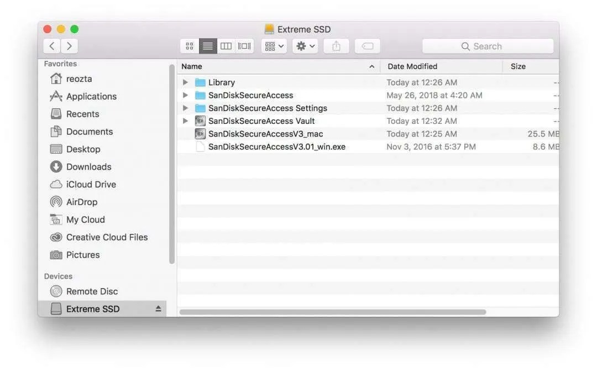Click the sidebar vertical scrollbar
The width and height of the screenshot is (597, 371).
pos(172,164)
